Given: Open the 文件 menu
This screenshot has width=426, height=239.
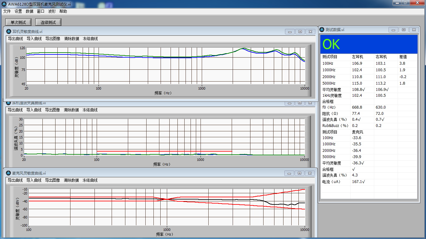Looking at the screenshot, I should click(x=7, y=11).
